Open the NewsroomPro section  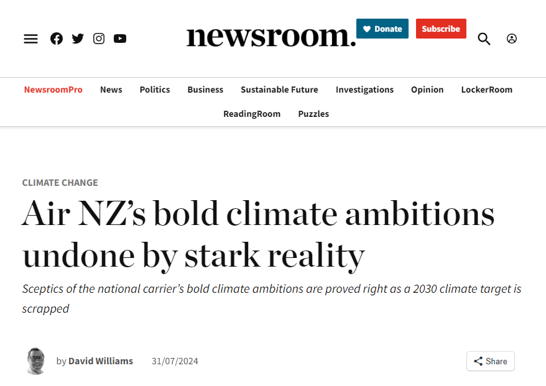click(53, 90)
